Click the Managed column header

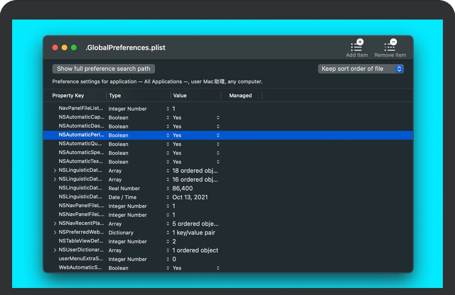pos(240,96)
